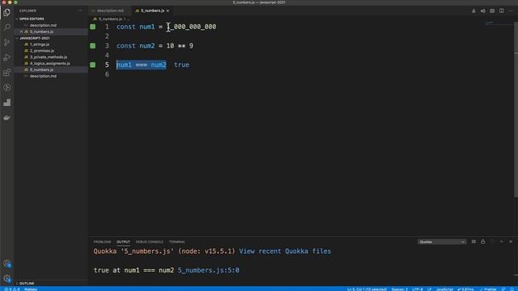This screenshot has width=518, height=291.
Task: Click Quokka green indicator on line 1
Action: click(x=93, y=27)
